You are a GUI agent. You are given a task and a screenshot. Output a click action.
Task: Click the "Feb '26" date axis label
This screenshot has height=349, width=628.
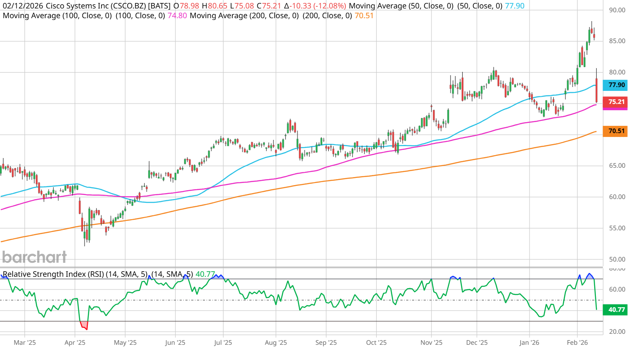(577, 343)
